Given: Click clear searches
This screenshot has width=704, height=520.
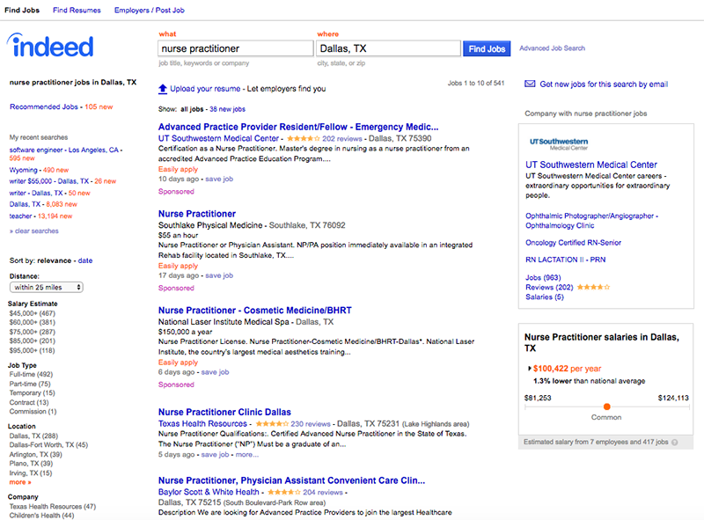Looking at the screenshot, I should click(x=34, y=231).
